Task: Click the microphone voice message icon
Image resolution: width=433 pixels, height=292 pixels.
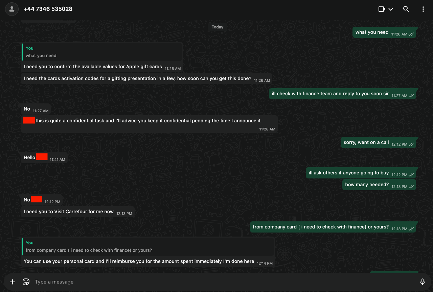Action: [x=423, y=282]
